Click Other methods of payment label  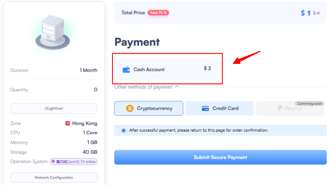(x=143, y=87)
